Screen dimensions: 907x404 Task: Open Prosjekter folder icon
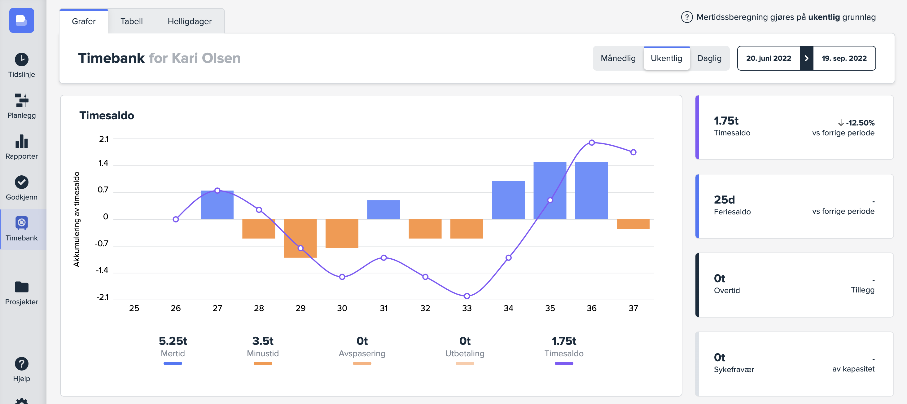[x=21, y=287]
